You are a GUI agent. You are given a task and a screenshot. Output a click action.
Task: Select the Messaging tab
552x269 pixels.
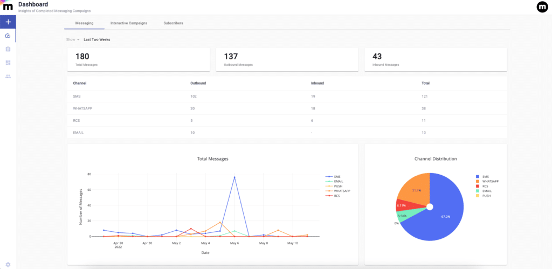(x=85, y=23)
